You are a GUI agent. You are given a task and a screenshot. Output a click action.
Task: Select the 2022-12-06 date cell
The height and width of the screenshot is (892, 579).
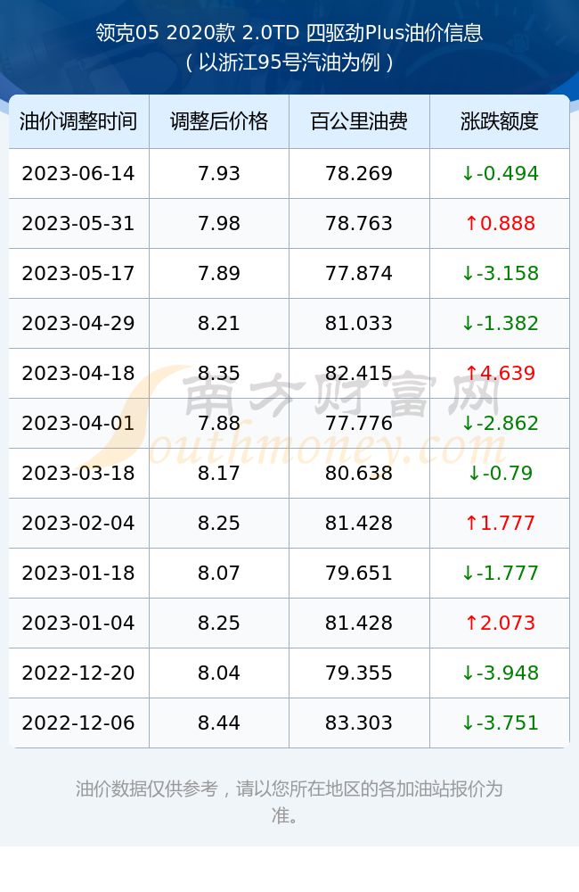(78, 723)
